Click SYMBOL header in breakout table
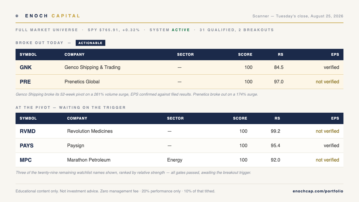 [28, 55]
